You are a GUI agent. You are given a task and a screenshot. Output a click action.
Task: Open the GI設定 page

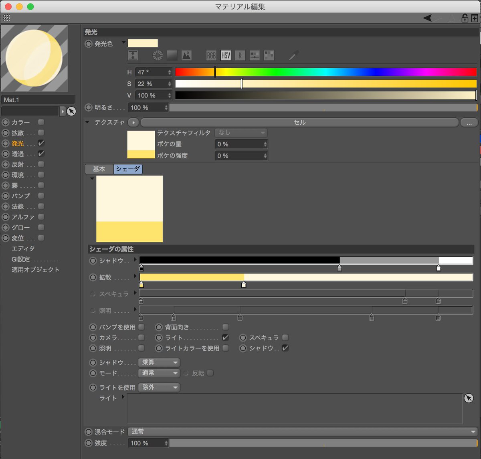pyautogui.click(x=21, y=259)
